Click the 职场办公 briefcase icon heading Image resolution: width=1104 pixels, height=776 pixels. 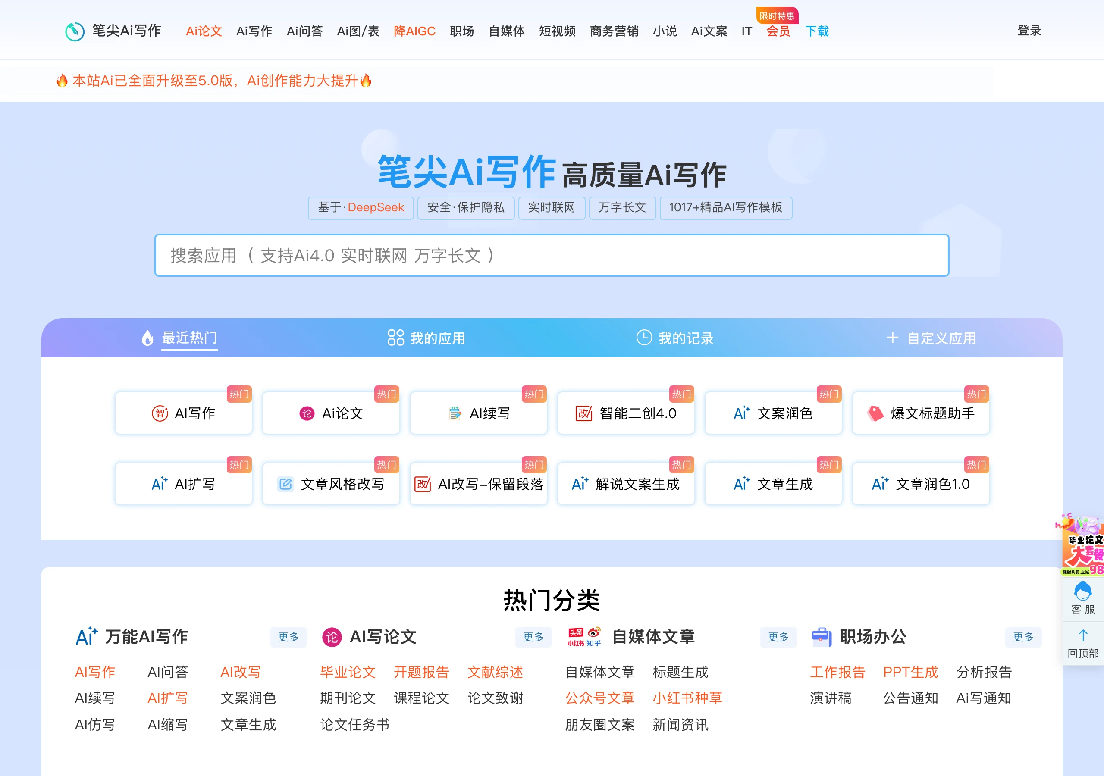(x=821, y=637)
